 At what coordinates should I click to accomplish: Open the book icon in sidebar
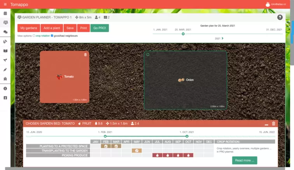(5, 51)
